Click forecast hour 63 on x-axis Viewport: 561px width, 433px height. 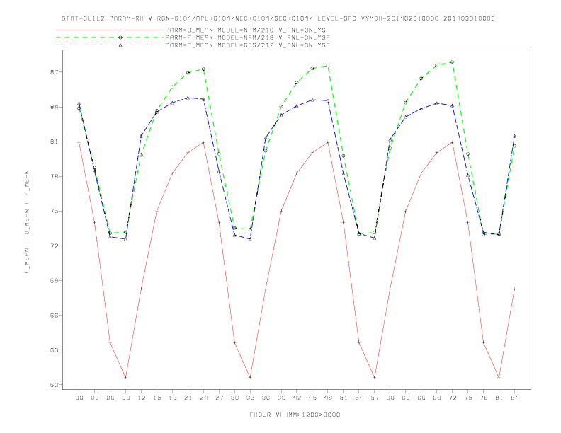click(406, 398)
